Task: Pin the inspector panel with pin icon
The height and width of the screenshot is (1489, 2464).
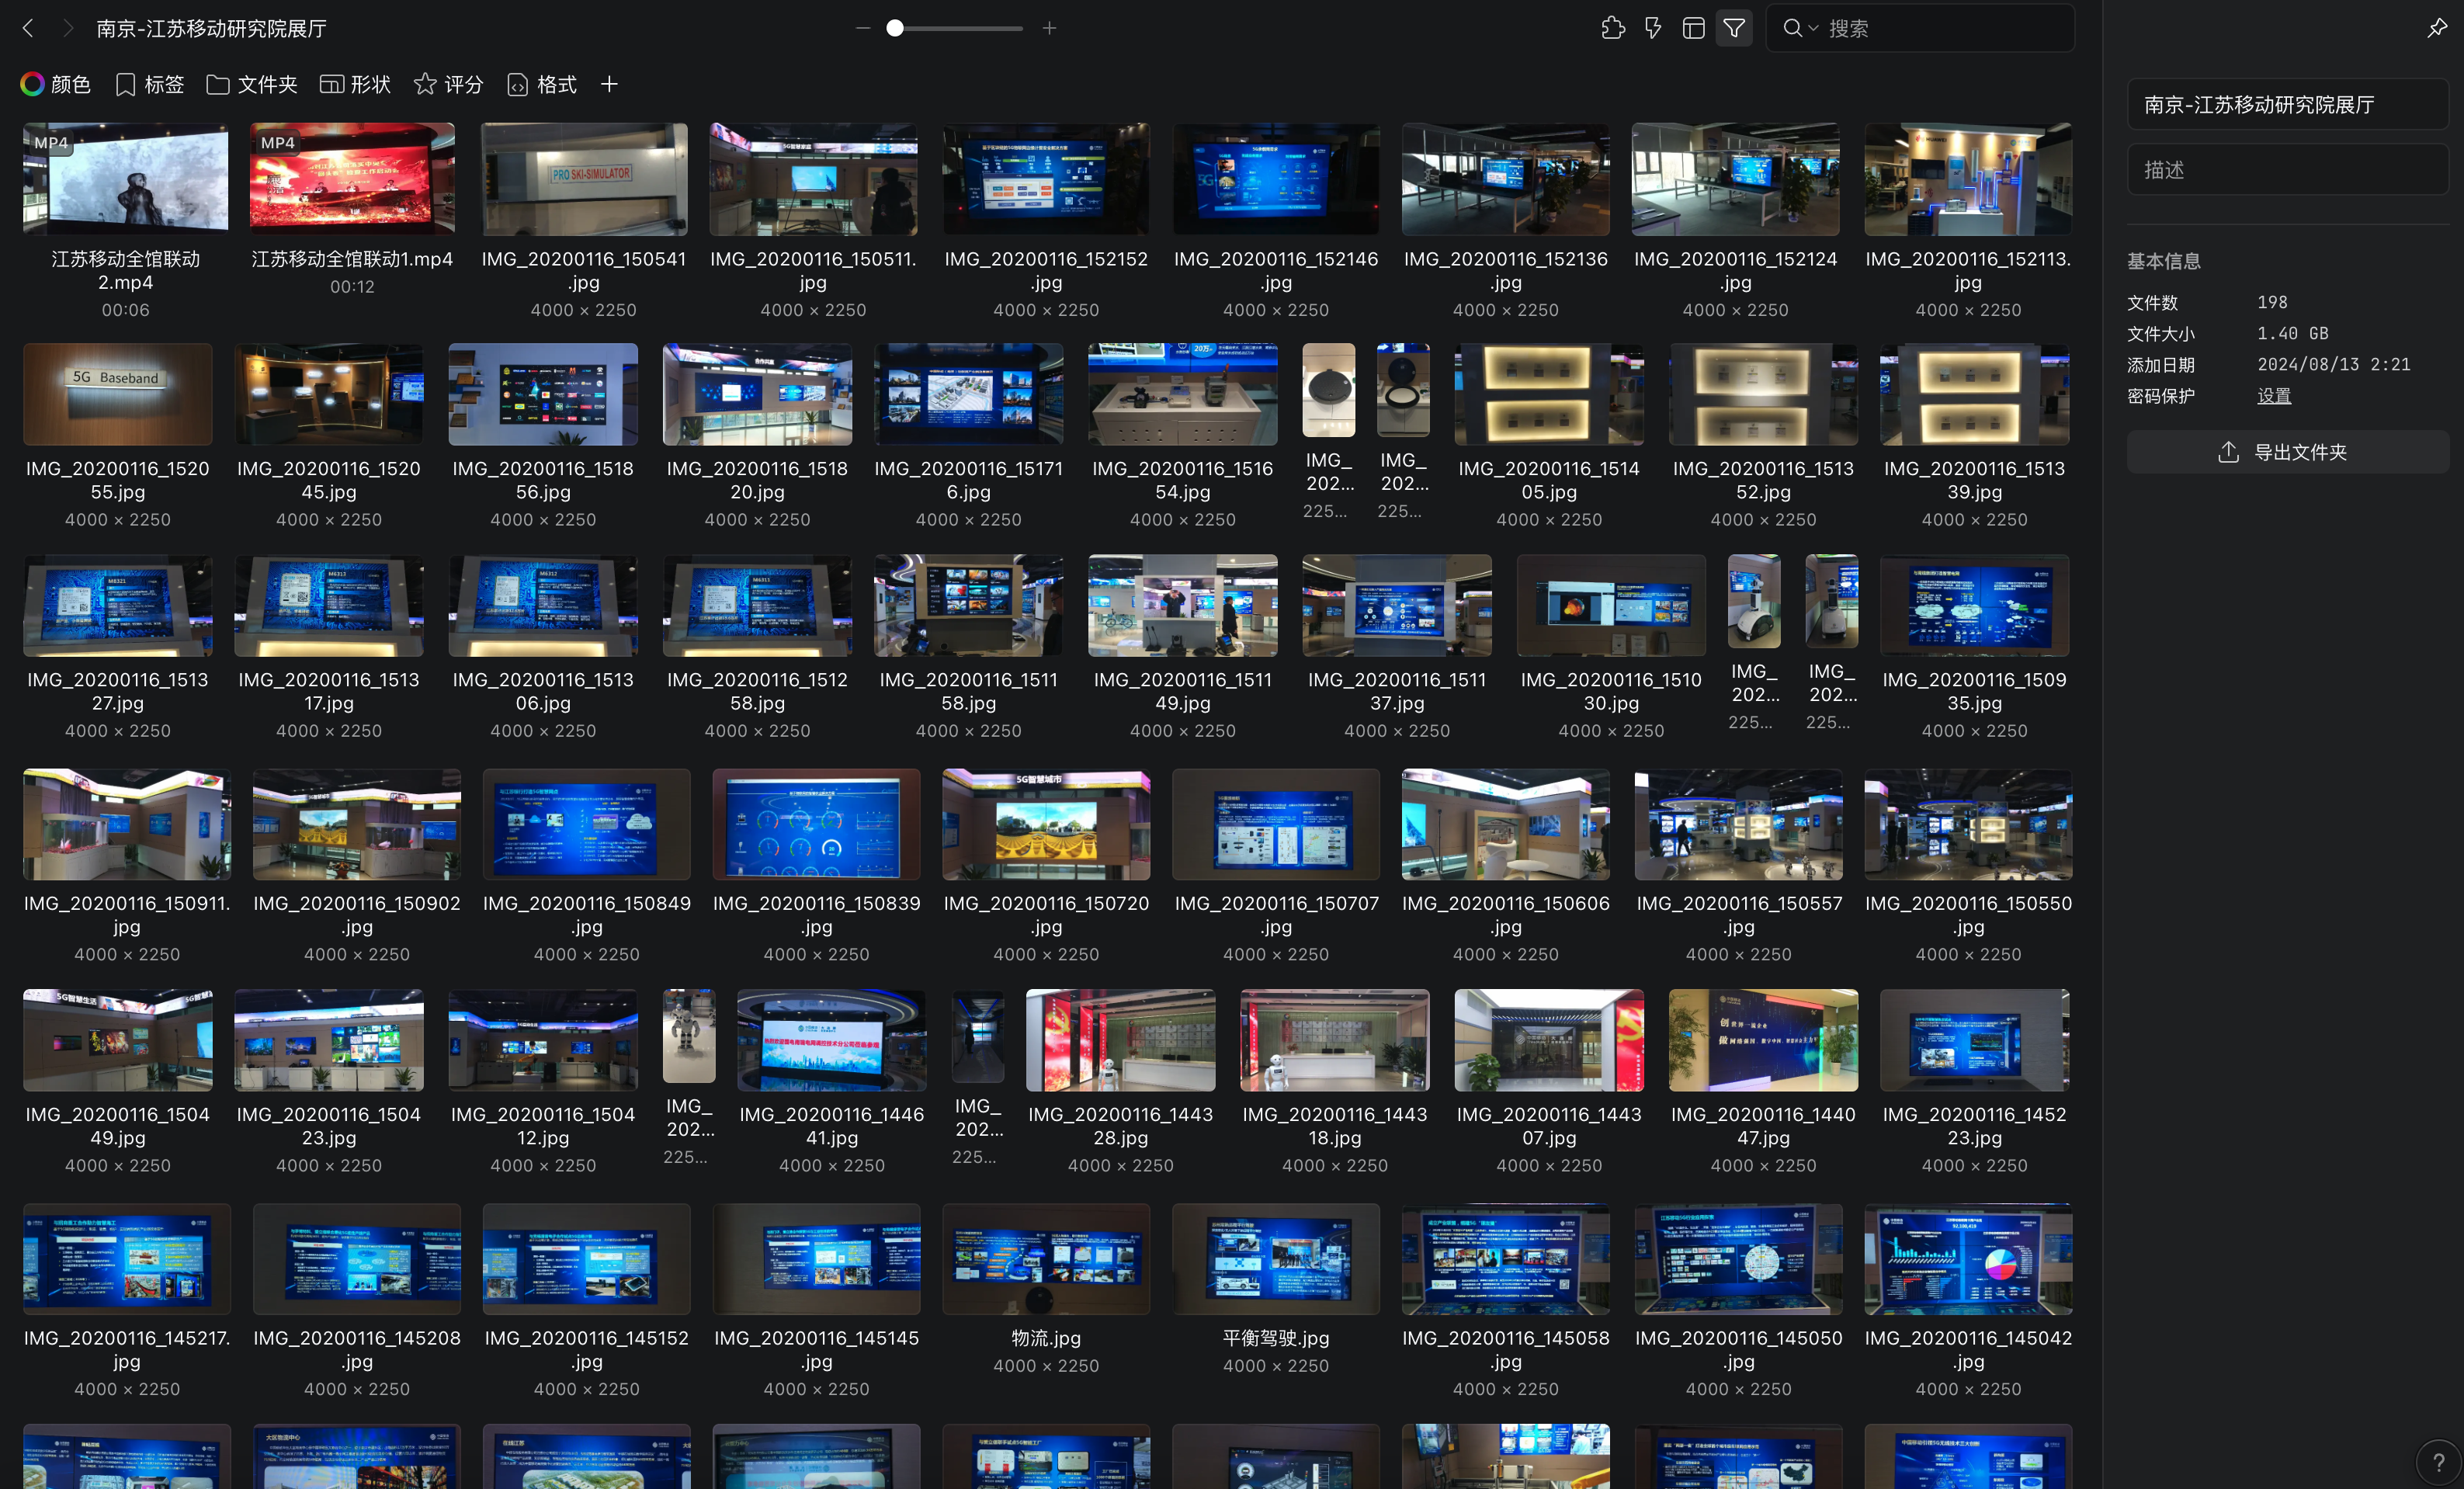Action: 2436,28
